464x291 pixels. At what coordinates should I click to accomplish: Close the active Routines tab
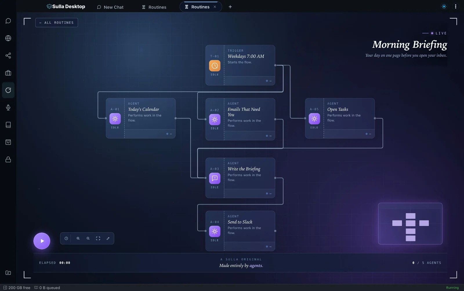[215, 7]
